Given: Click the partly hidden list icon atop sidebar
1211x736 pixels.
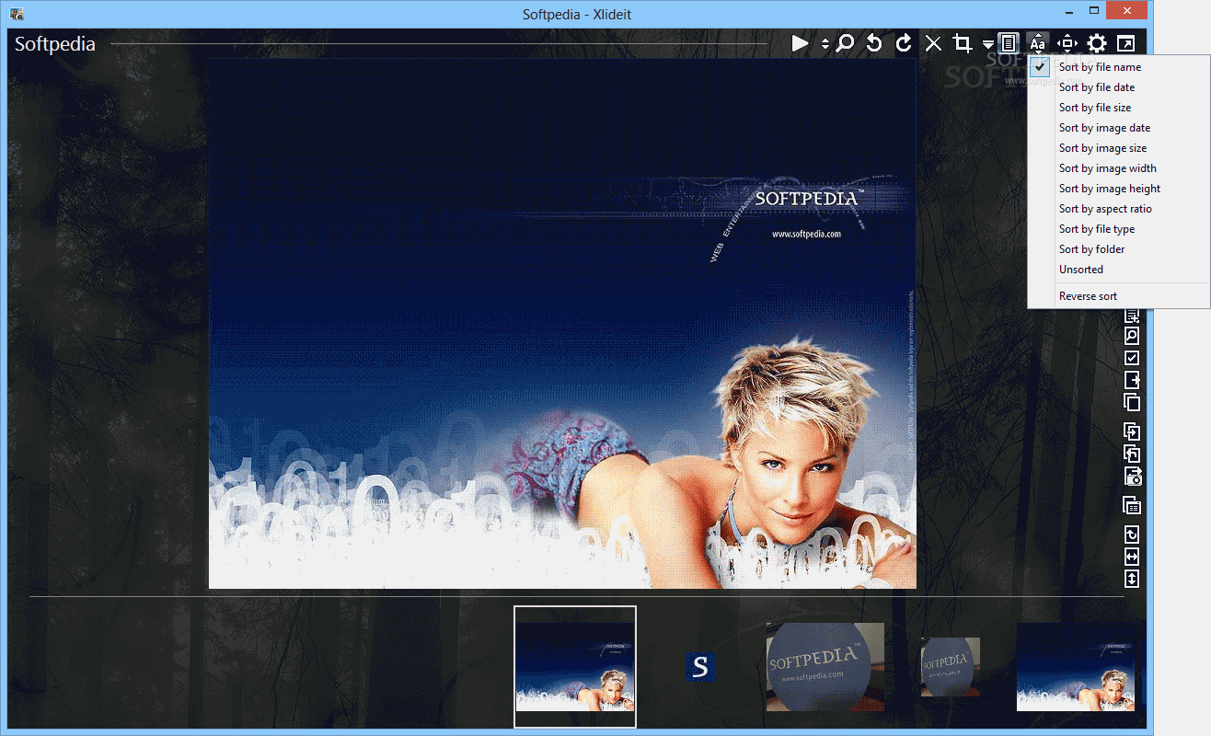Looking at the screenshot, I should pyautogui.click(x=1132, y=316).
